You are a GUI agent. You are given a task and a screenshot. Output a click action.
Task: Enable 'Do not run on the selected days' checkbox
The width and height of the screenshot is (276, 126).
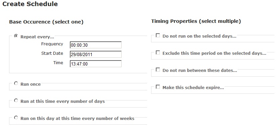pyautogui.click(x=158, y=35)
